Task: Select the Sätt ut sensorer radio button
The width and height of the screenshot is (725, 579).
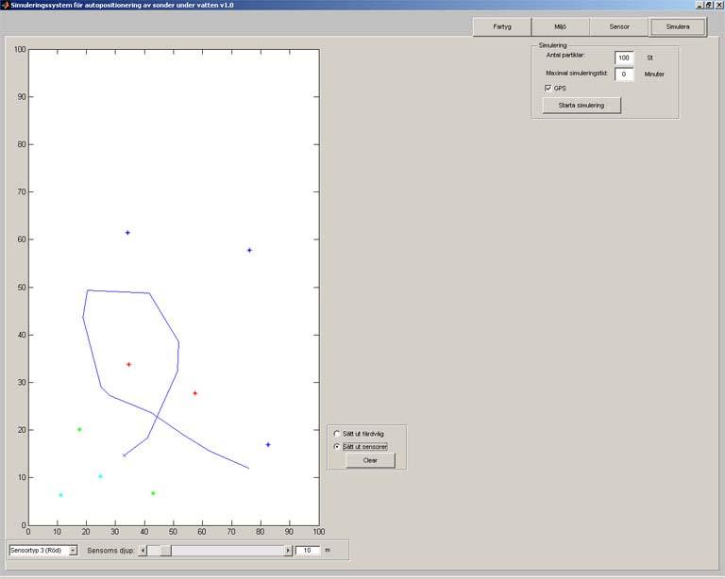Action: tap(337, 446)
